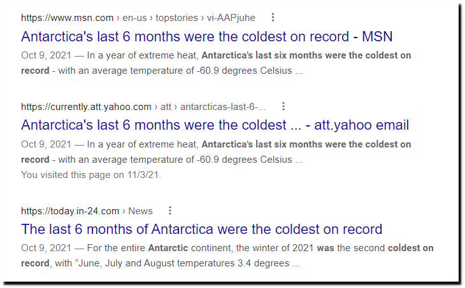Viewport: 465px width, 288px height.
Task: Click the https://www.msn.com URL text
Action: coord(68,18)
